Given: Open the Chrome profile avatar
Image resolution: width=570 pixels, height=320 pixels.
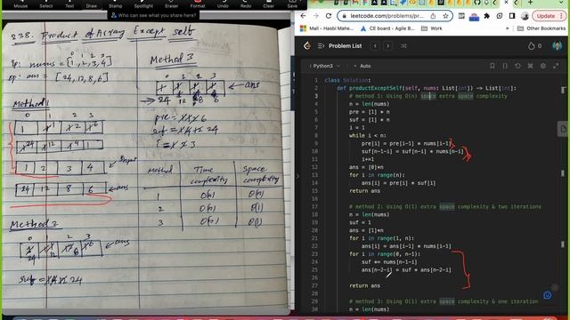Looking at the screenshot, I should click(525, 16).
